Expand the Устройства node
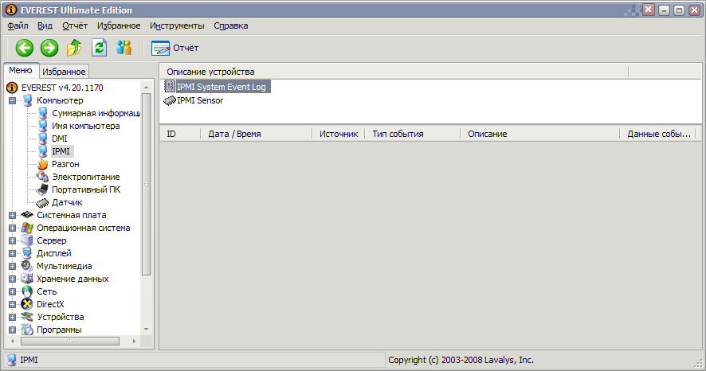This screenshot has height=371, width=706. click(13, 317)
